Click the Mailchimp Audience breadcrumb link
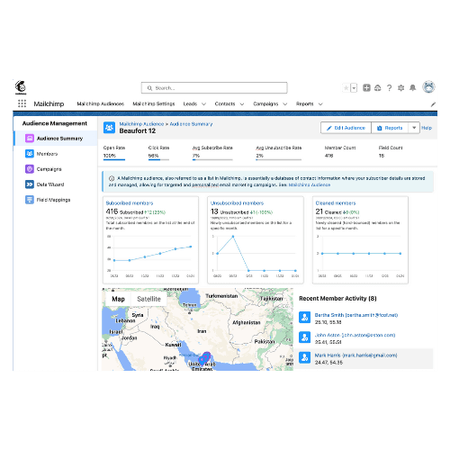 click(141, 124)
